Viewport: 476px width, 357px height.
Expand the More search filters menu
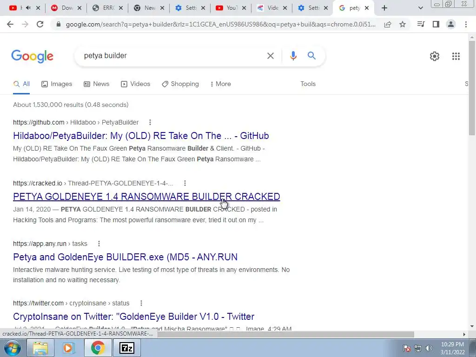220,84
